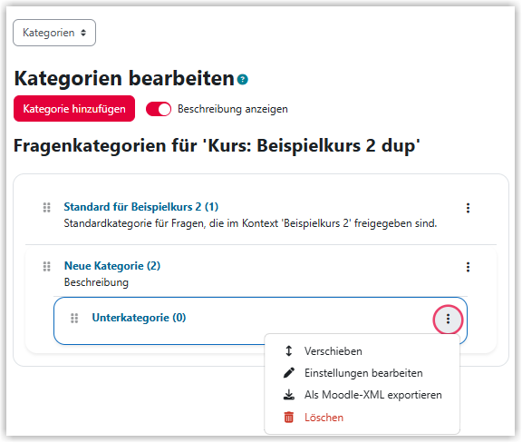Click the drag handle for Neue Kategorie
The image size is (522, 443).
tap(46, 267)
